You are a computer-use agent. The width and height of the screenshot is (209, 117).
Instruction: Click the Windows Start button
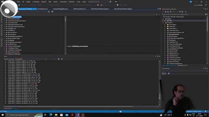click(2, 115)
